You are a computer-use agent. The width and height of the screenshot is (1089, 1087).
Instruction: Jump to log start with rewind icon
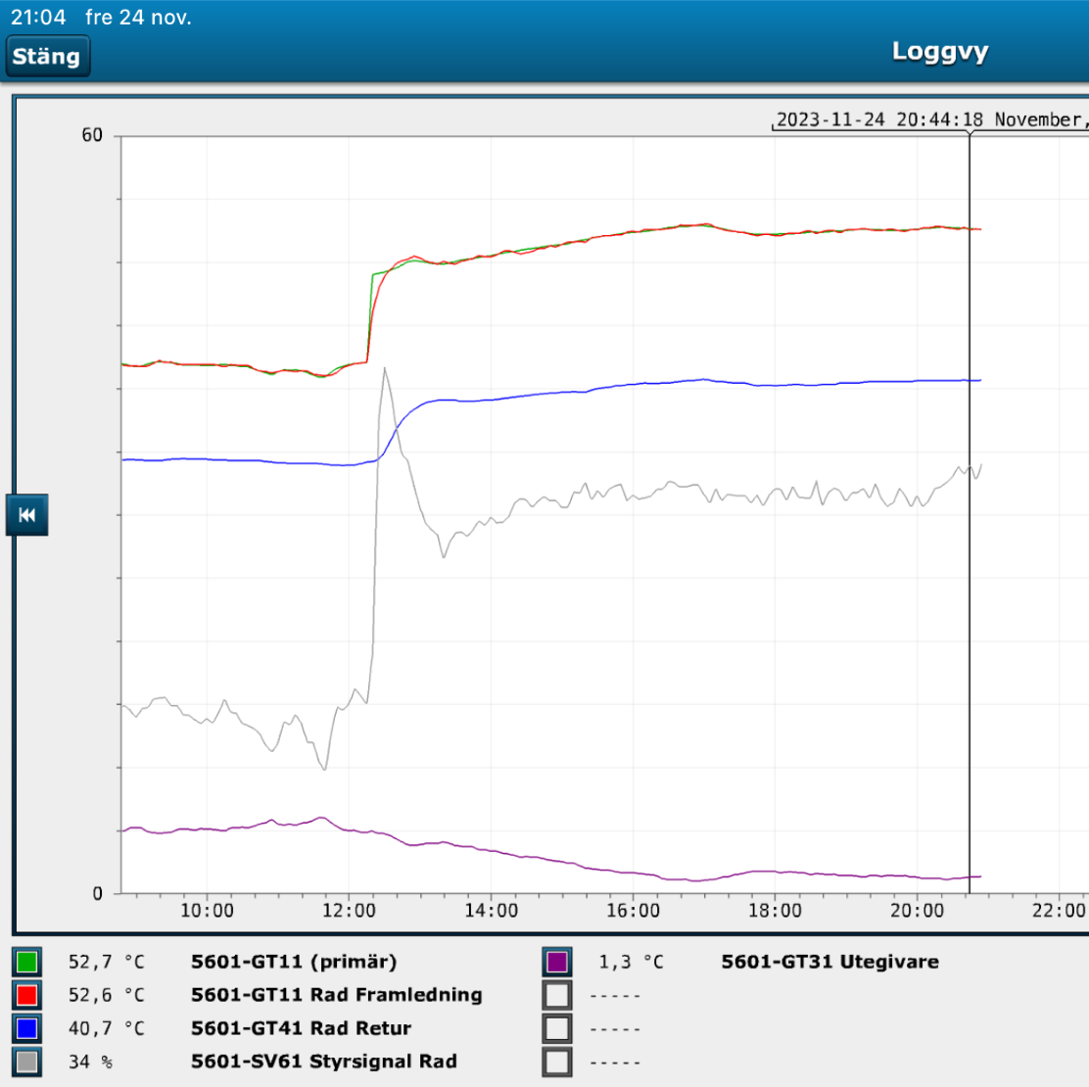(27, 515)
